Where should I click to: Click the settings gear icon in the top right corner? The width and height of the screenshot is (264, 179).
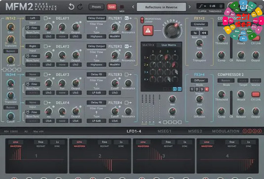pos(261,7)
